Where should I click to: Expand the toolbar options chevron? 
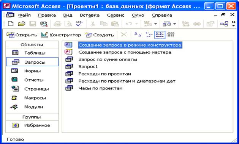pos(234,24)
